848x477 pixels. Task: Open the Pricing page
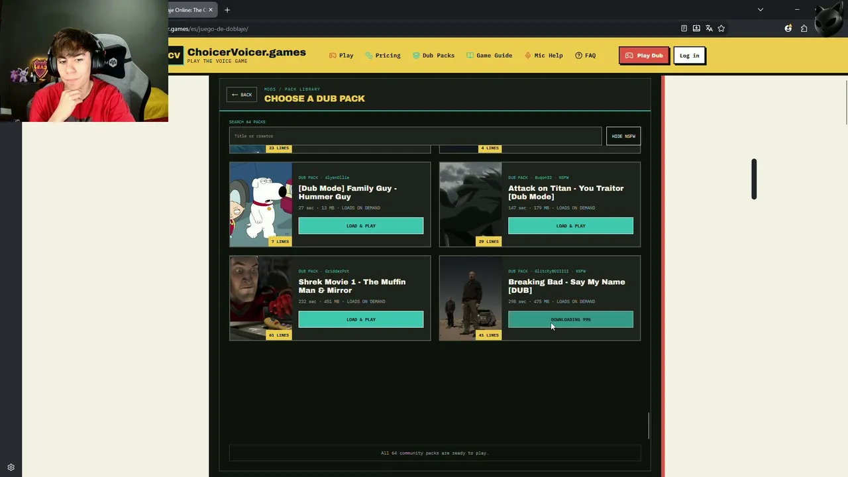click(383, 56)
